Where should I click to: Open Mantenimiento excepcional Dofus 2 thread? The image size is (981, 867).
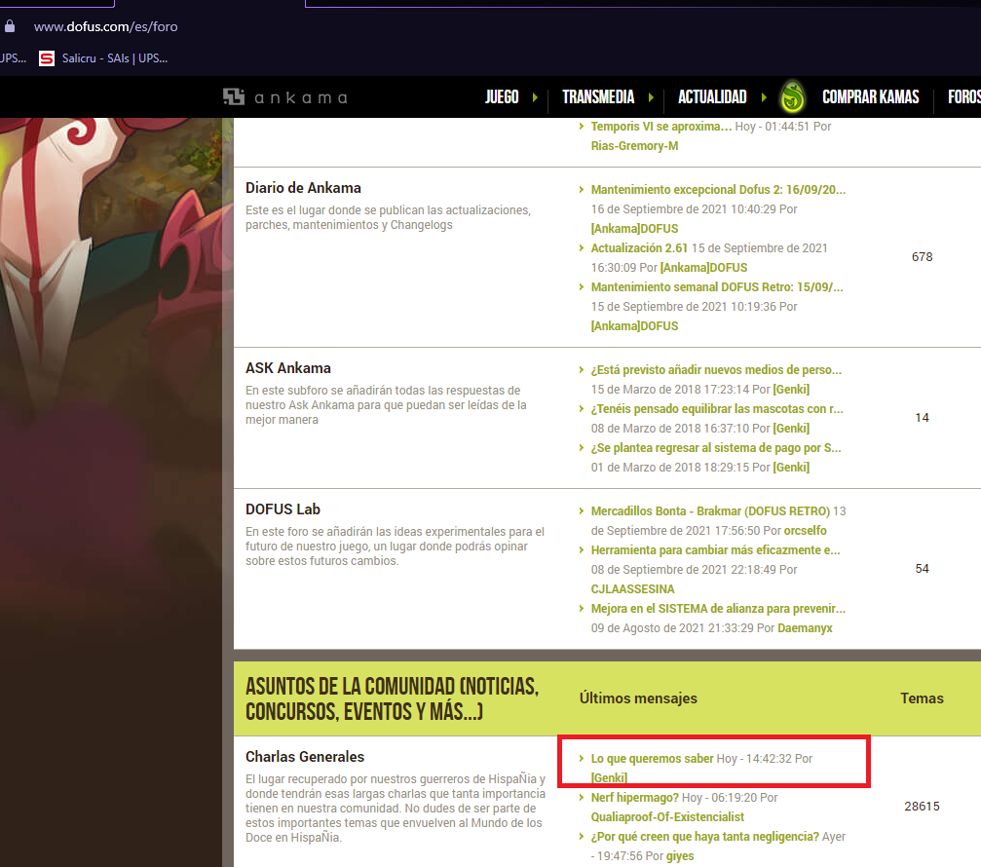(x=718, y=190)
